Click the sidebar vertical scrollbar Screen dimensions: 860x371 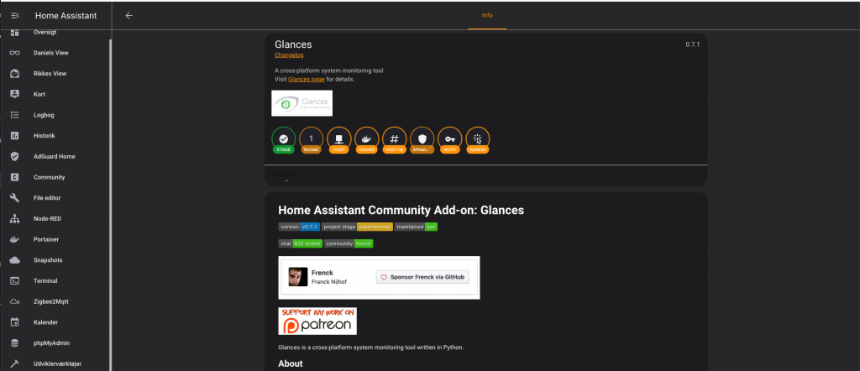coord(110,203)
